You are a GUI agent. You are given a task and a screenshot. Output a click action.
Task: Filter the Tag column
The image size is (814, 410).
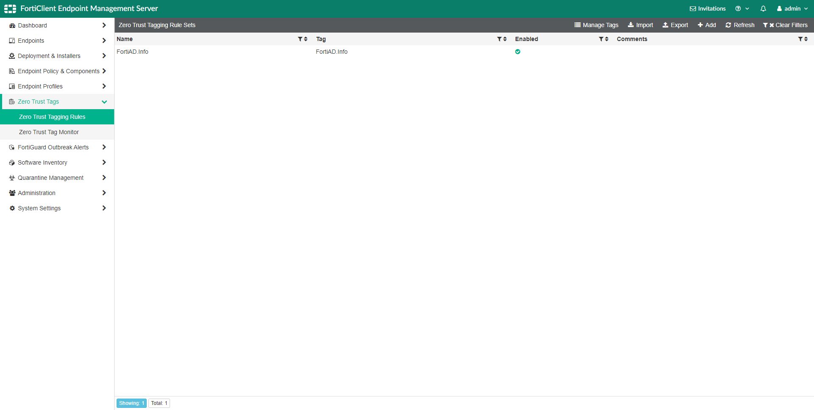coord(499,39)
